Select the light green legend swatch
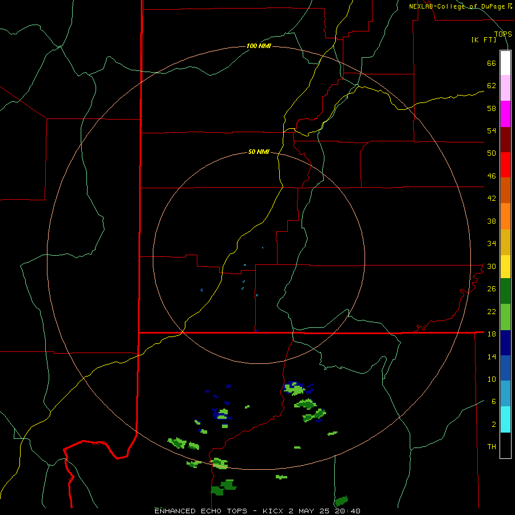The width and height of the screenshot is (515, 515). click(505, 317)
